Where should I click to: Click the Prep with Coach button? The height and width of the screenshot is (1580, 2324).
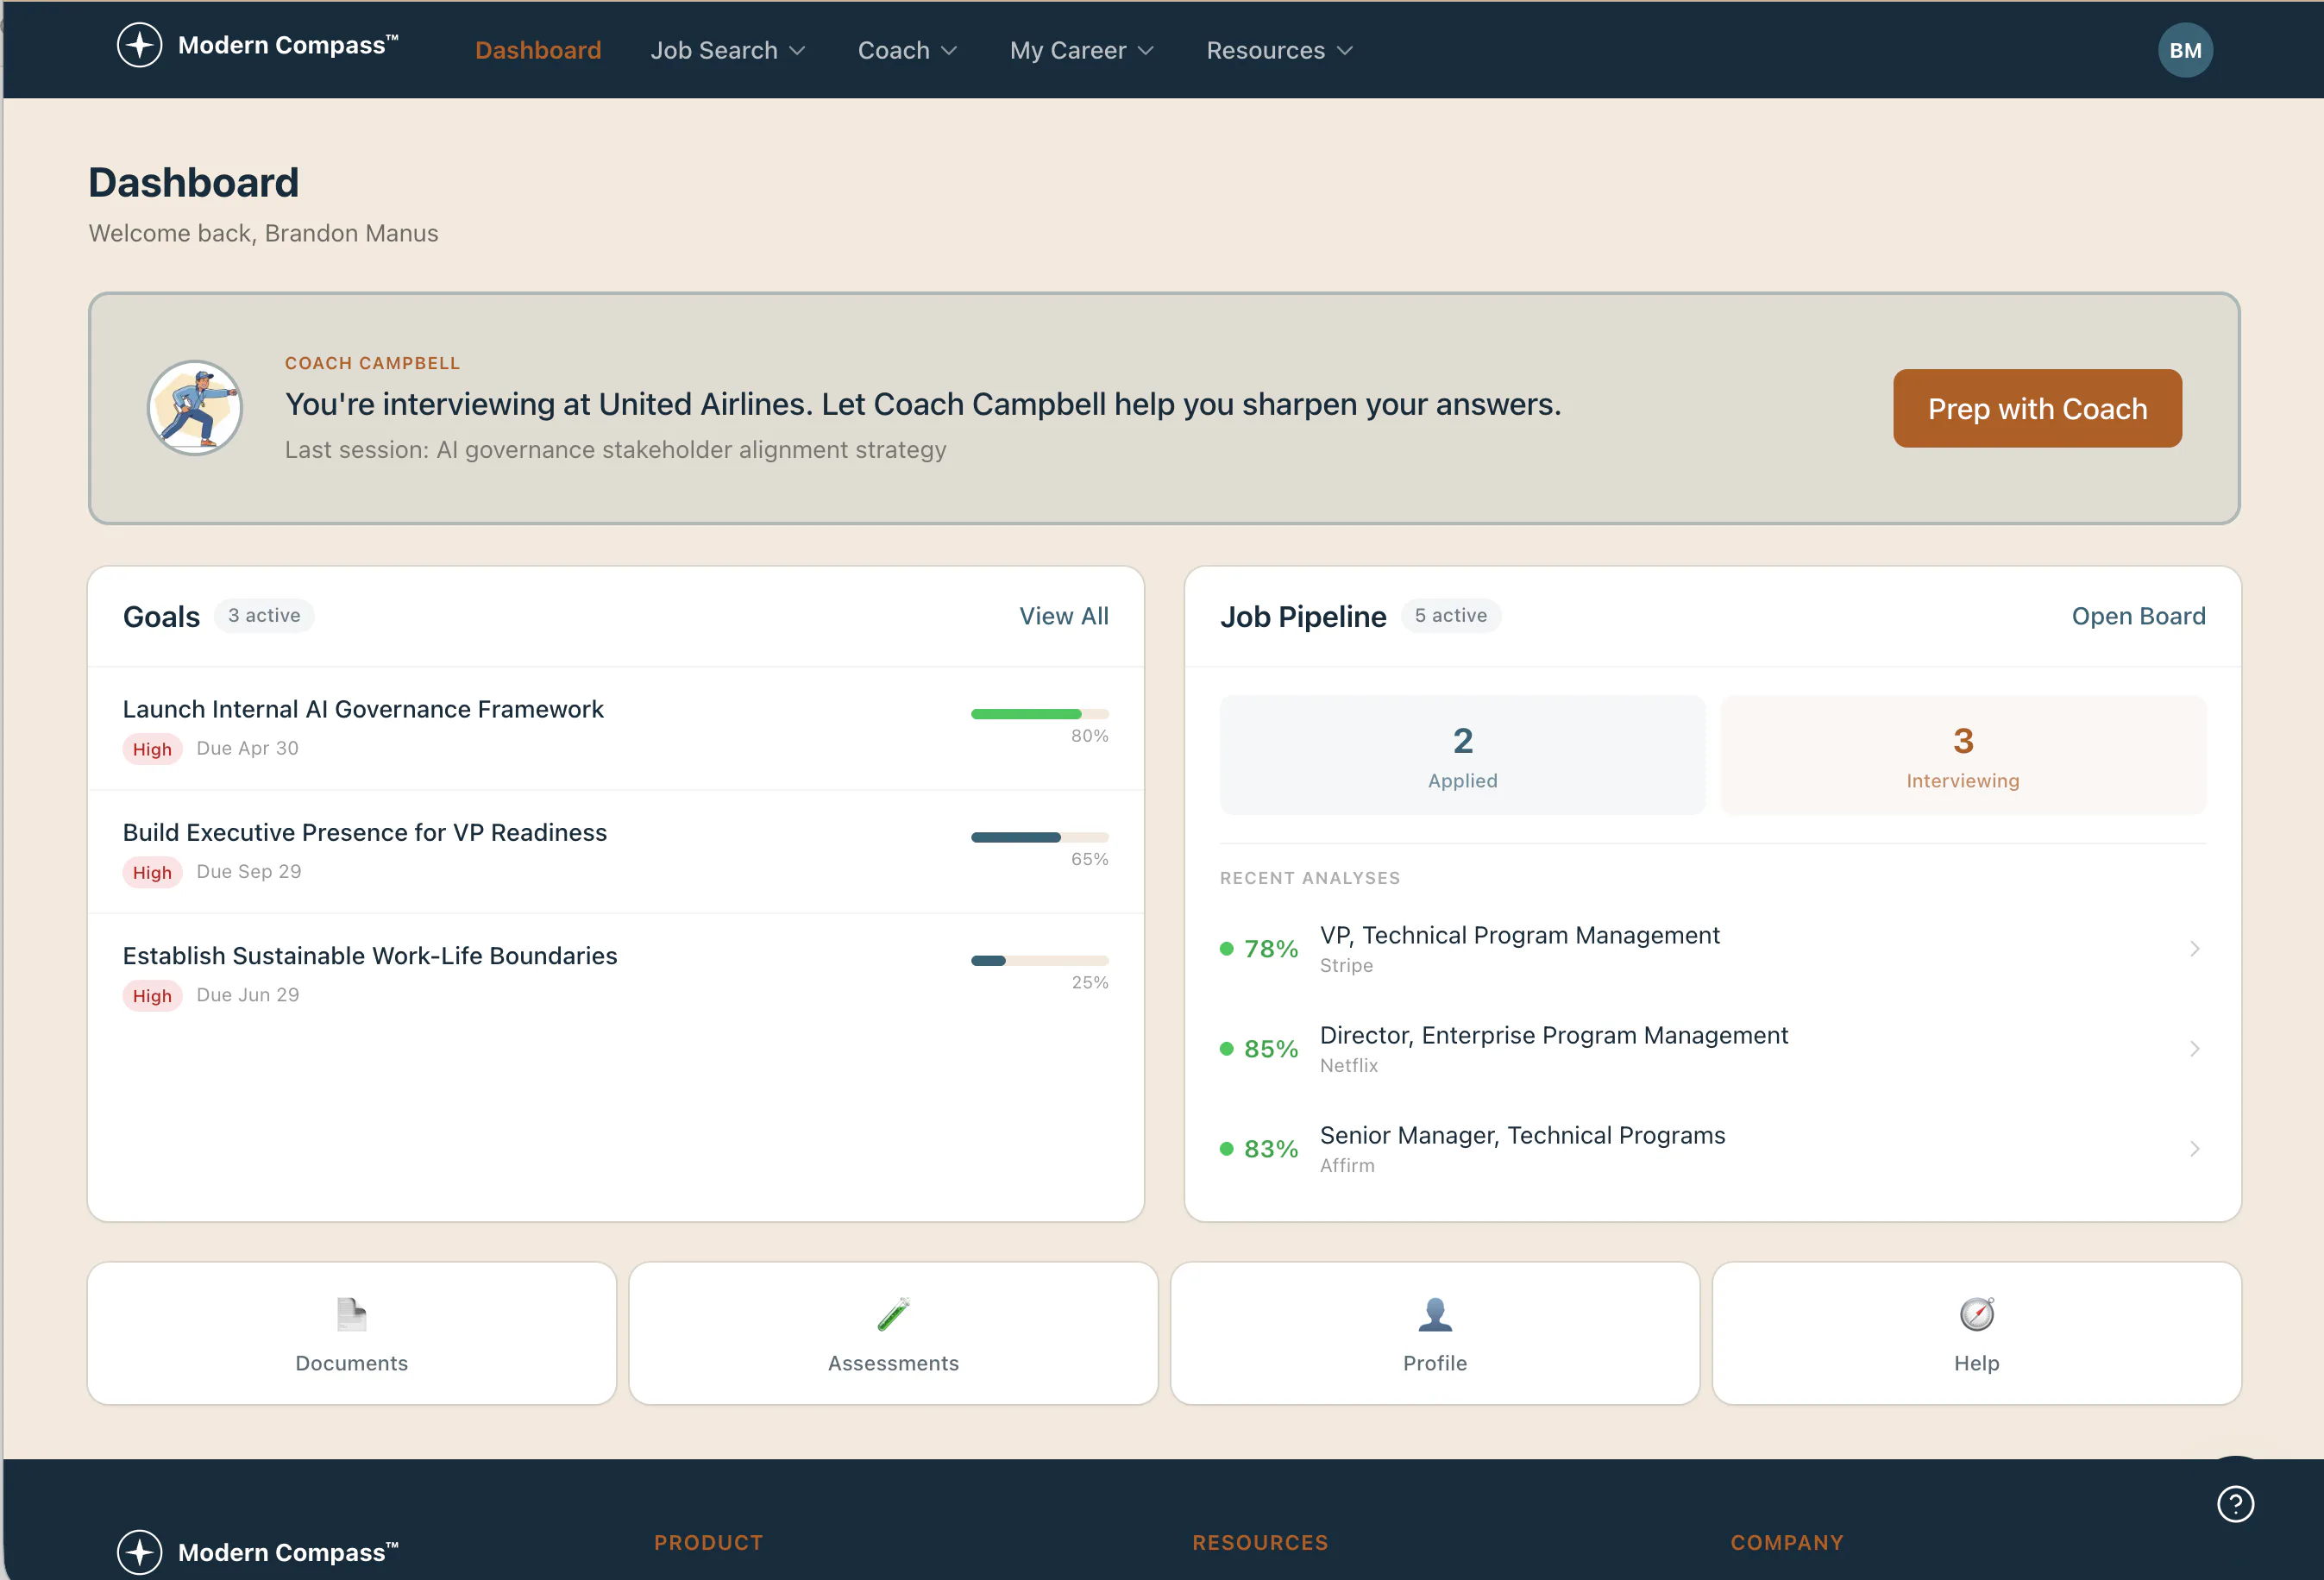click(2037, 408)
